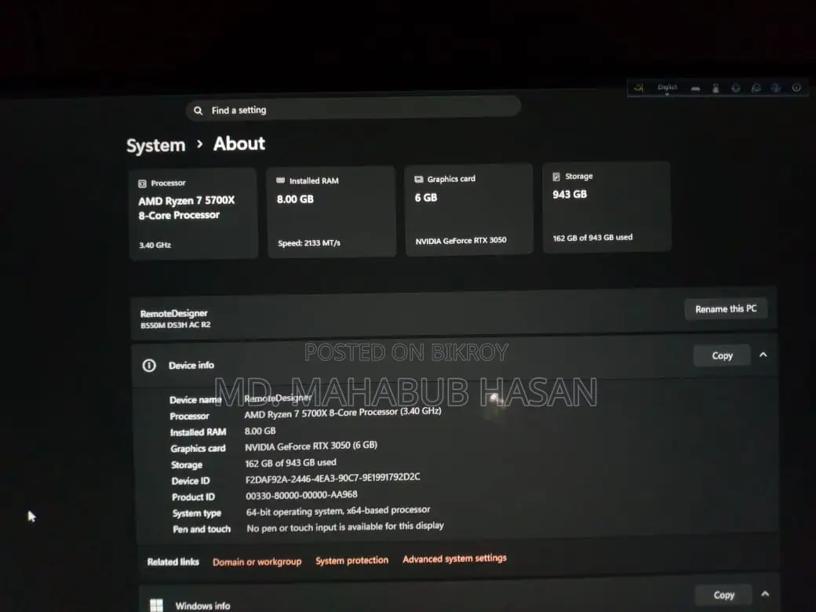Click the 'Pen and touch' label
The width and height of the screenshot is (816, 612).
202,530
